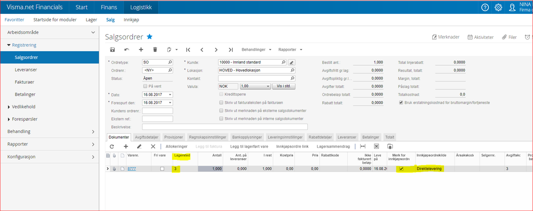The width and height of the screenshot is (533, 211).
Task: Undo changes with the curved arrow icon
Action: [x=127, y=50]
